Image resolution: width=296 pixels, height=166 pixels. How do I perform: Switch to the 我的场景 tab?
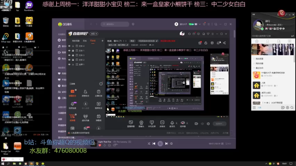[76, 41]
